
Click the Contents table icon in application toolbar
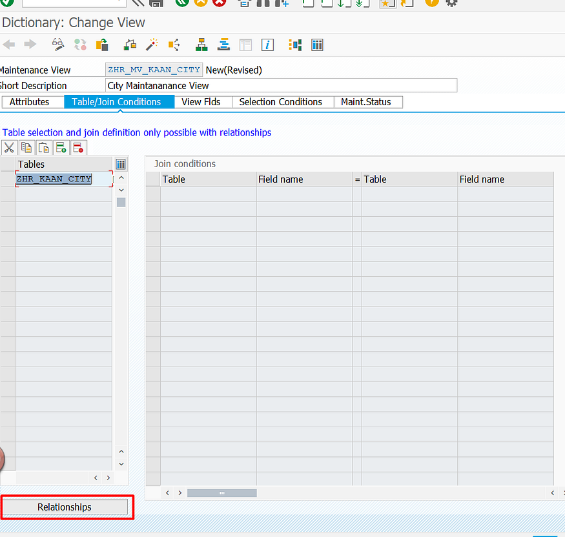click(317, 45)
